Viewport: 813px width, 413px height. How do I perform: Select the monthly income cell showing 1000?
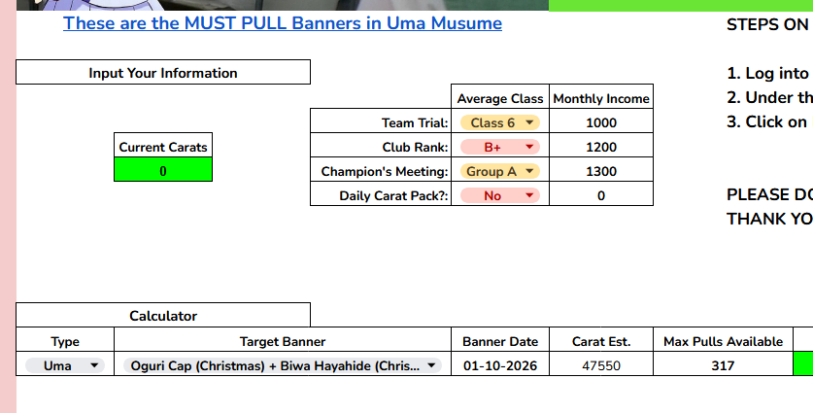point(601,120)
